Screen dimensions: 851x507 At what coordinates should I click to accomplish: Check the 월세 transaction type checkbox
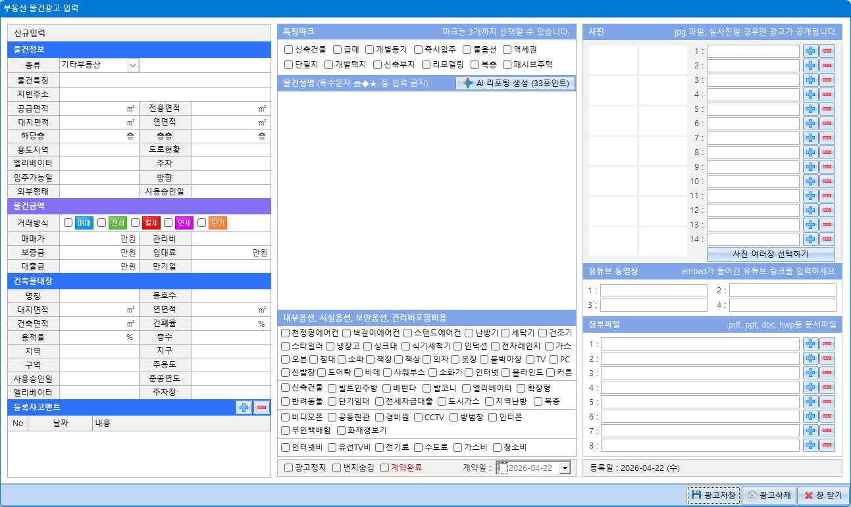tap(135, 223)
